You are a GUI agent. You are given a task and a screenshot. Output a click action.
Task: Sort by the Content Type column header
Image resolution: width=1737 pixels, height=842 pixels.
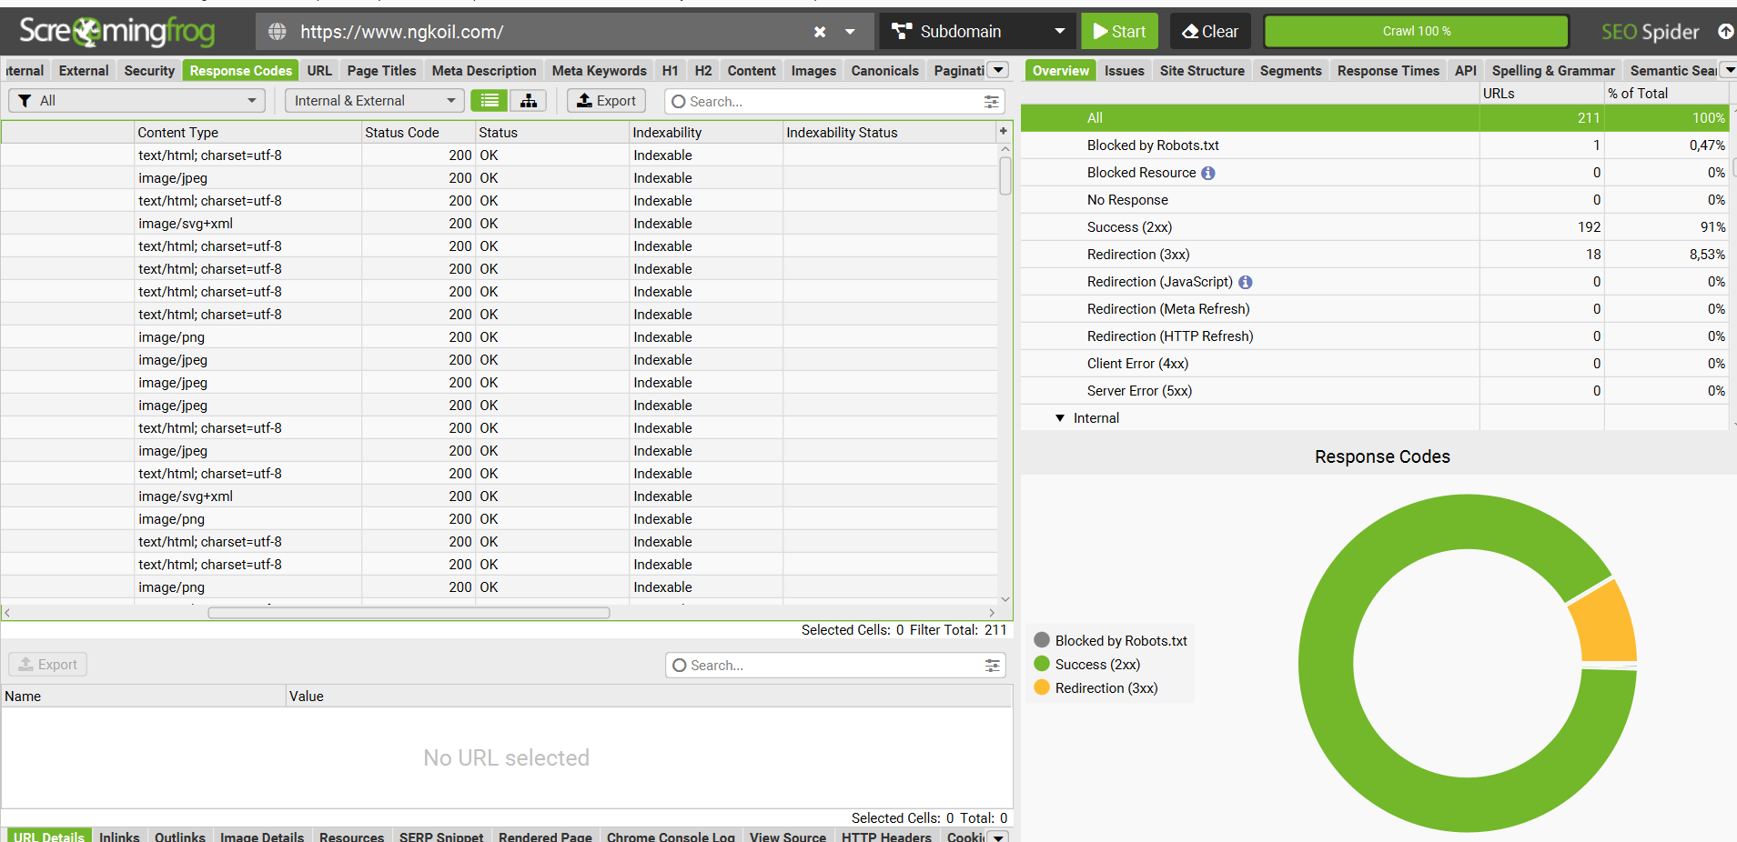[x=247, y=132]
